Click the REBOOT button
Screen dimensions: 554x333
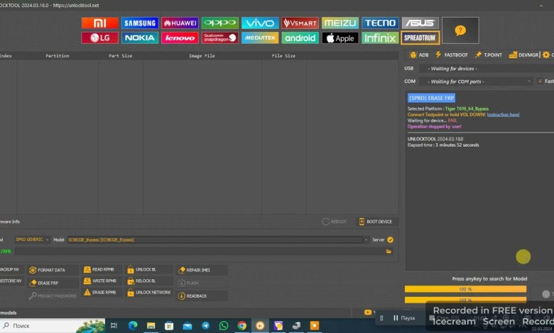tap(335, 222)
